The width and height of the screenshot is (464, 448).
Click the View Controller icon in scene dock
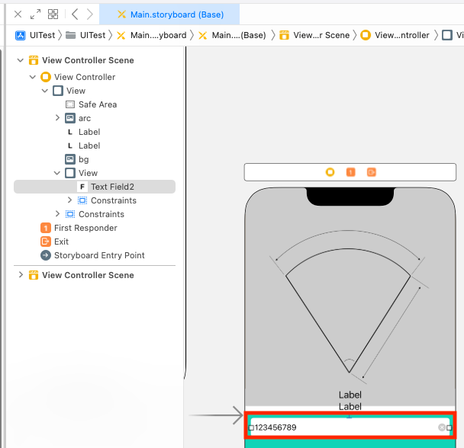[x=330, y=172]
